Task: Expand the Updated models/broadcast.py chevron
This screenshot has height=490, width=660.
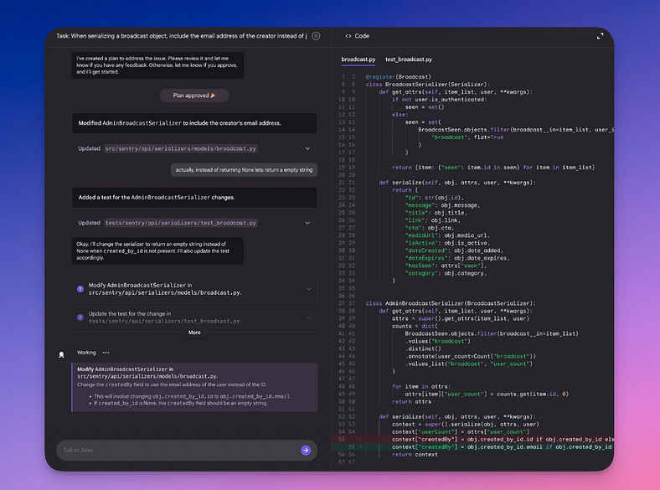Action: 307,148
